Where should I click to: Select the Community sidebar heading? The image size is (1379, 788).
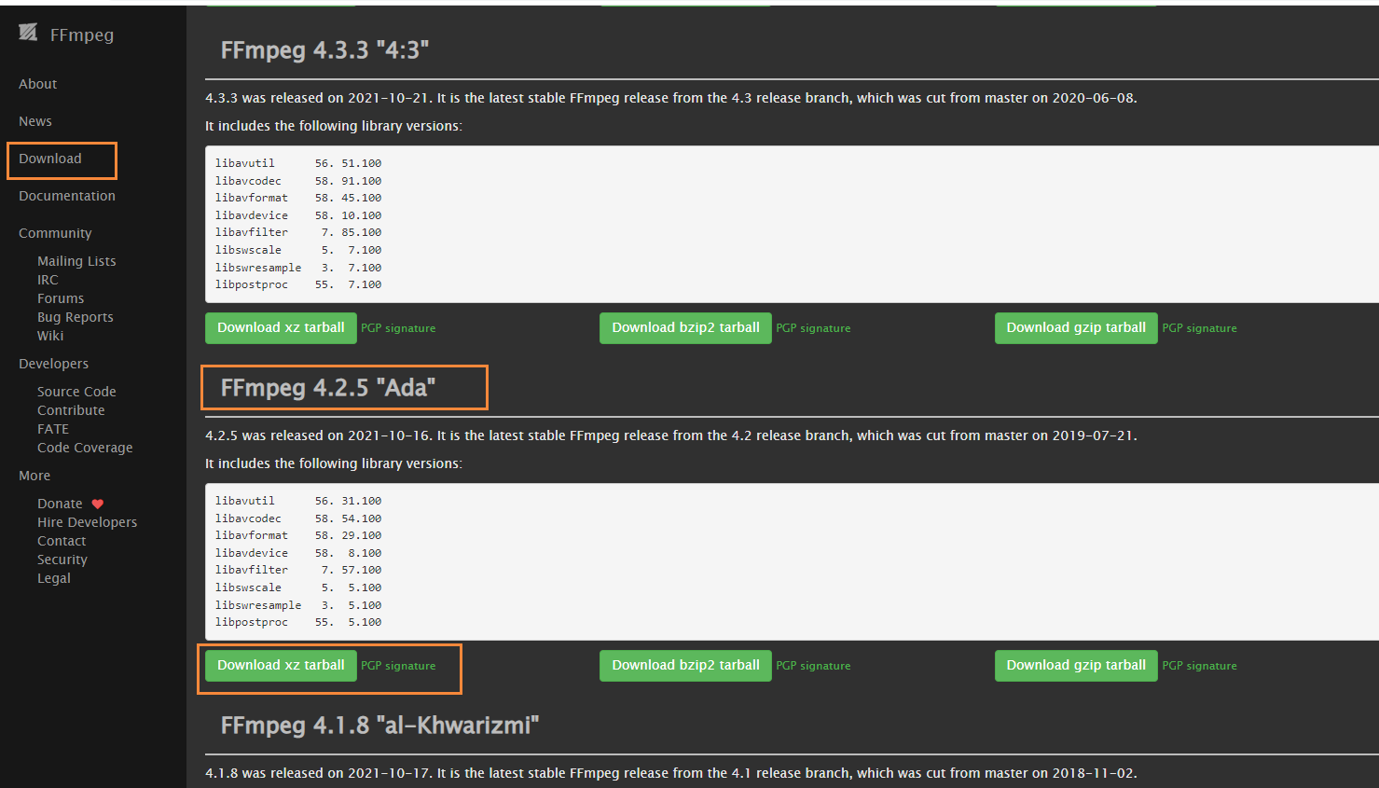(x=55, y=233)
